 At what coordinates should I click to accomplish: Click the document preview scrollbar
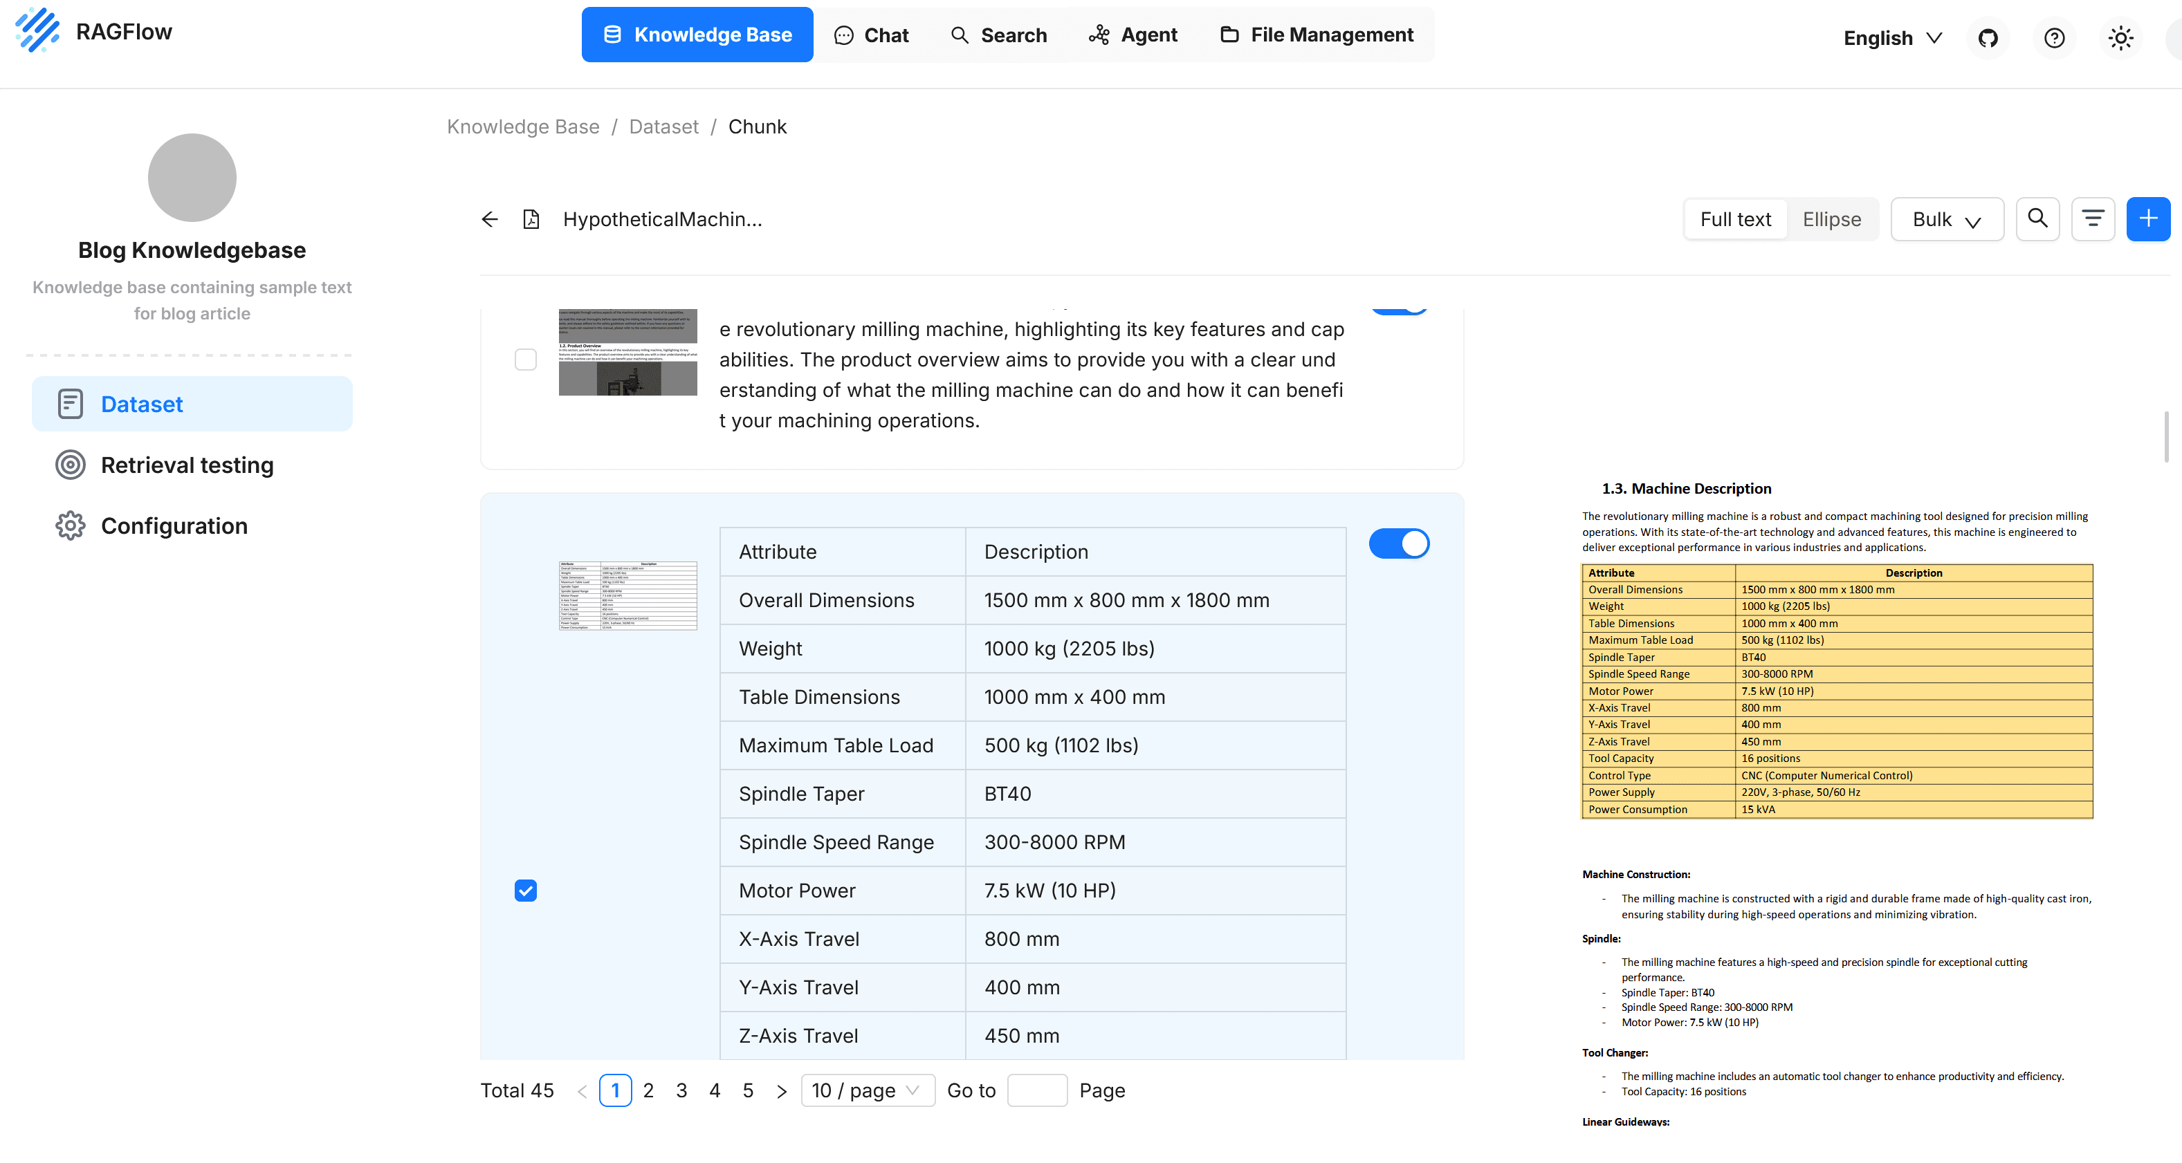[2167, 437]
